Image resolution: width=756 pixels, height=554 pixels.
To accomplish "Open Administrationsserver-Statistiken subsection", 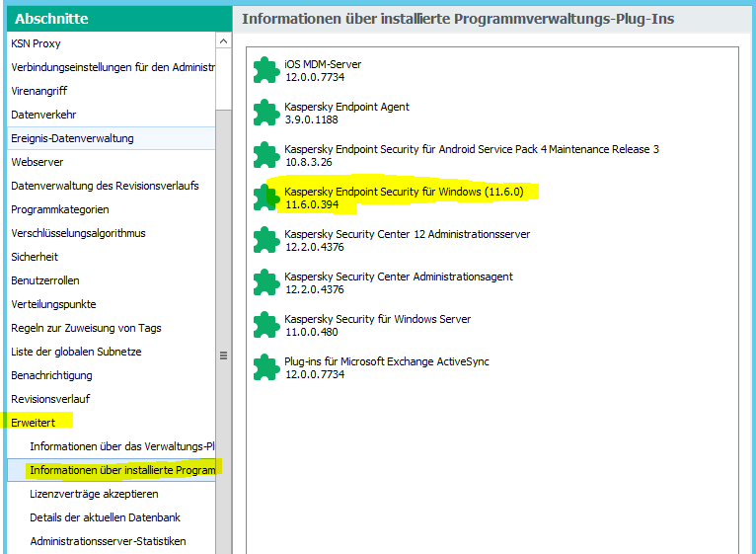I will click(112, 541).
